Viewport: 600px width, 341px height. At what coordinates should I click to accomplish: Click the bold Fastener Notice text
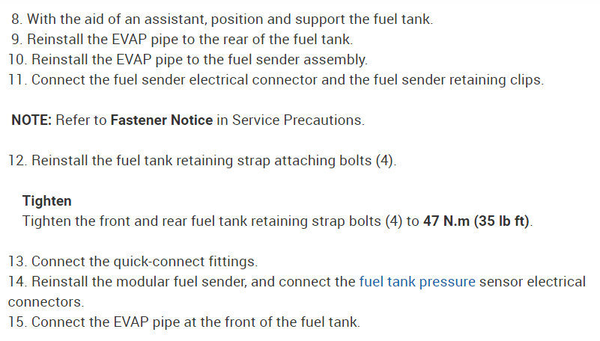pyautogui.click(x=161, y=120)
